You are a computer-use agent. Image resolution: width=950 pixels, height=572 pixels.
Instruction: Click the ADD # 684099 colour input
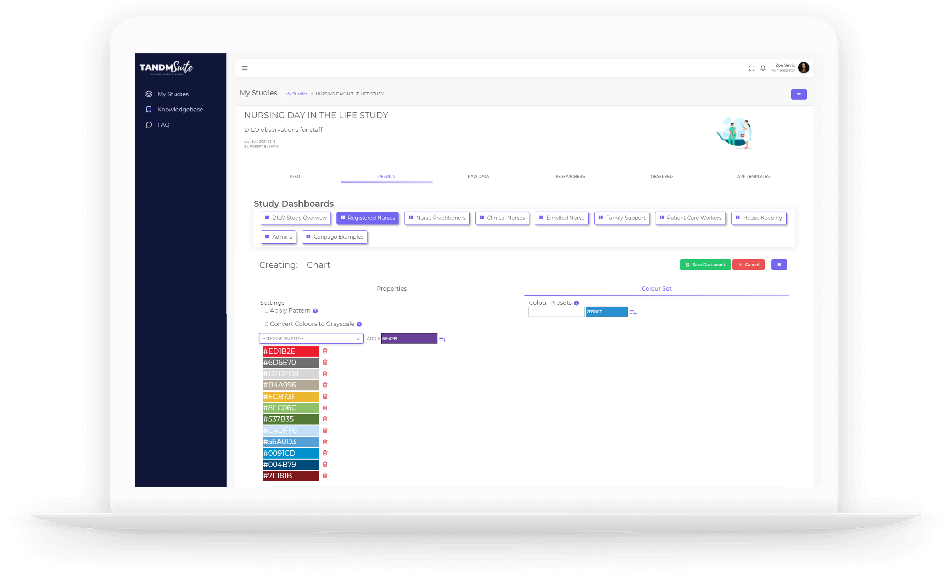click(409, 338)
